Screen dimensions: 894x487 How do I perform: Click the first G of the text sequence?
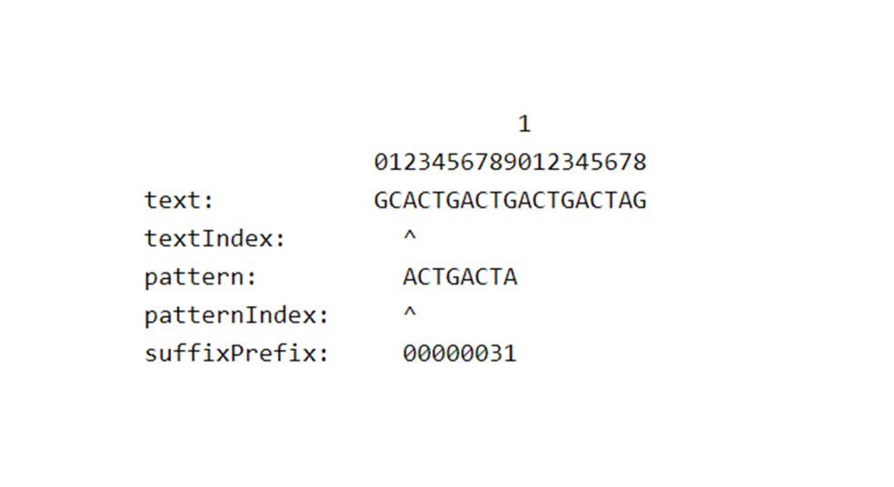click(x=381, y=201)
